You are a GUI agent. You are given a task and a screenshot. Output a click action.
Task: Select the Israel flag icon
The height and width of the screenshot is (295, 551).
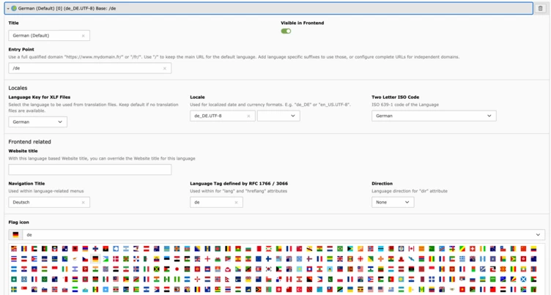click(75, 269)
